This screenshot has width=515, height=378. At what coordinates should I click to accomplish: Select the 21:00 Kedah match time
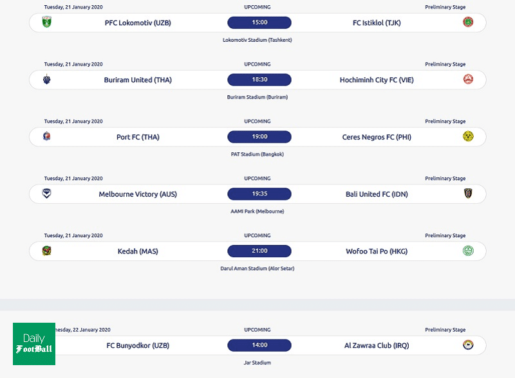[x=259, y=251]
